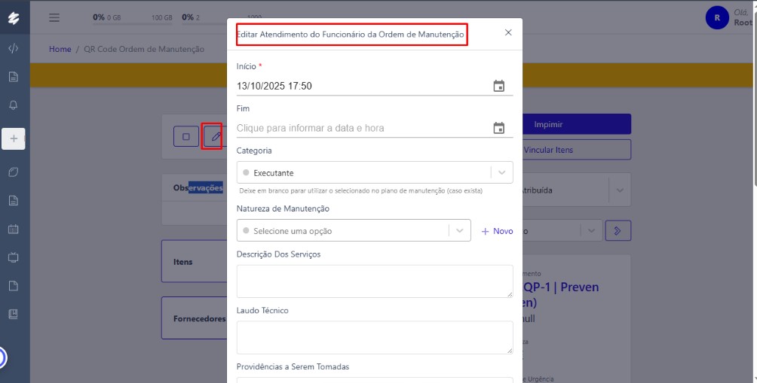Open the calendar icon in sidebar
The width and height of the screenshot is (757, 383).
click(14, 229)
